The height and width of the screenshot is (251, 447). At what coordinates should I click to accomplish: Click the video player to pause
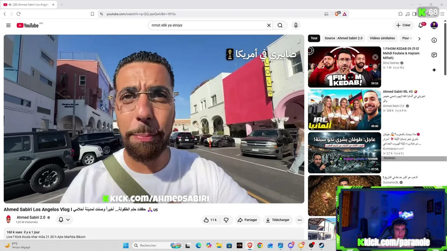point(154,119)
